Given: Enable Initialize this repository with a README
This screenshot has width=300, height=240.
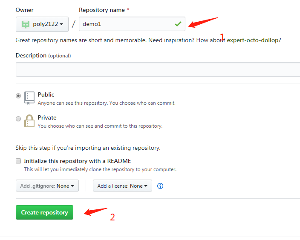Looking at the screenshot, I should [x=18, y=161].
